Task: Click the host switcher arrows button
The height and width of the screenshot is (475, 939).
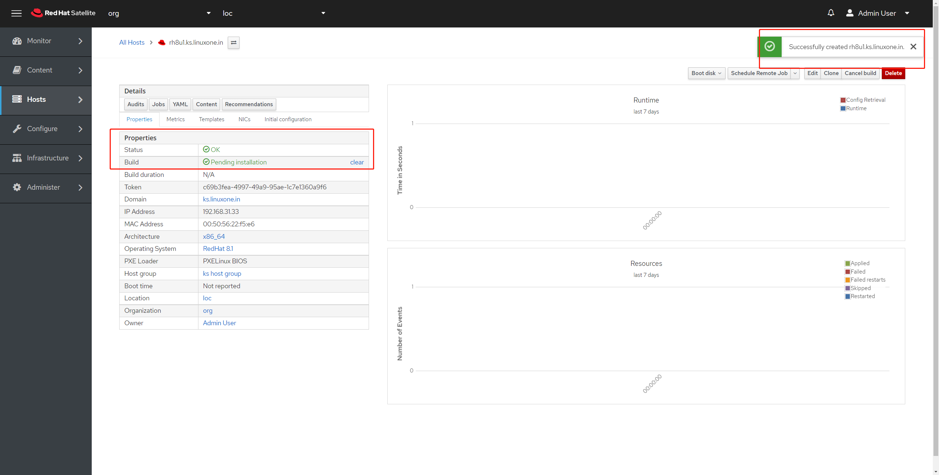Action: 234,42
